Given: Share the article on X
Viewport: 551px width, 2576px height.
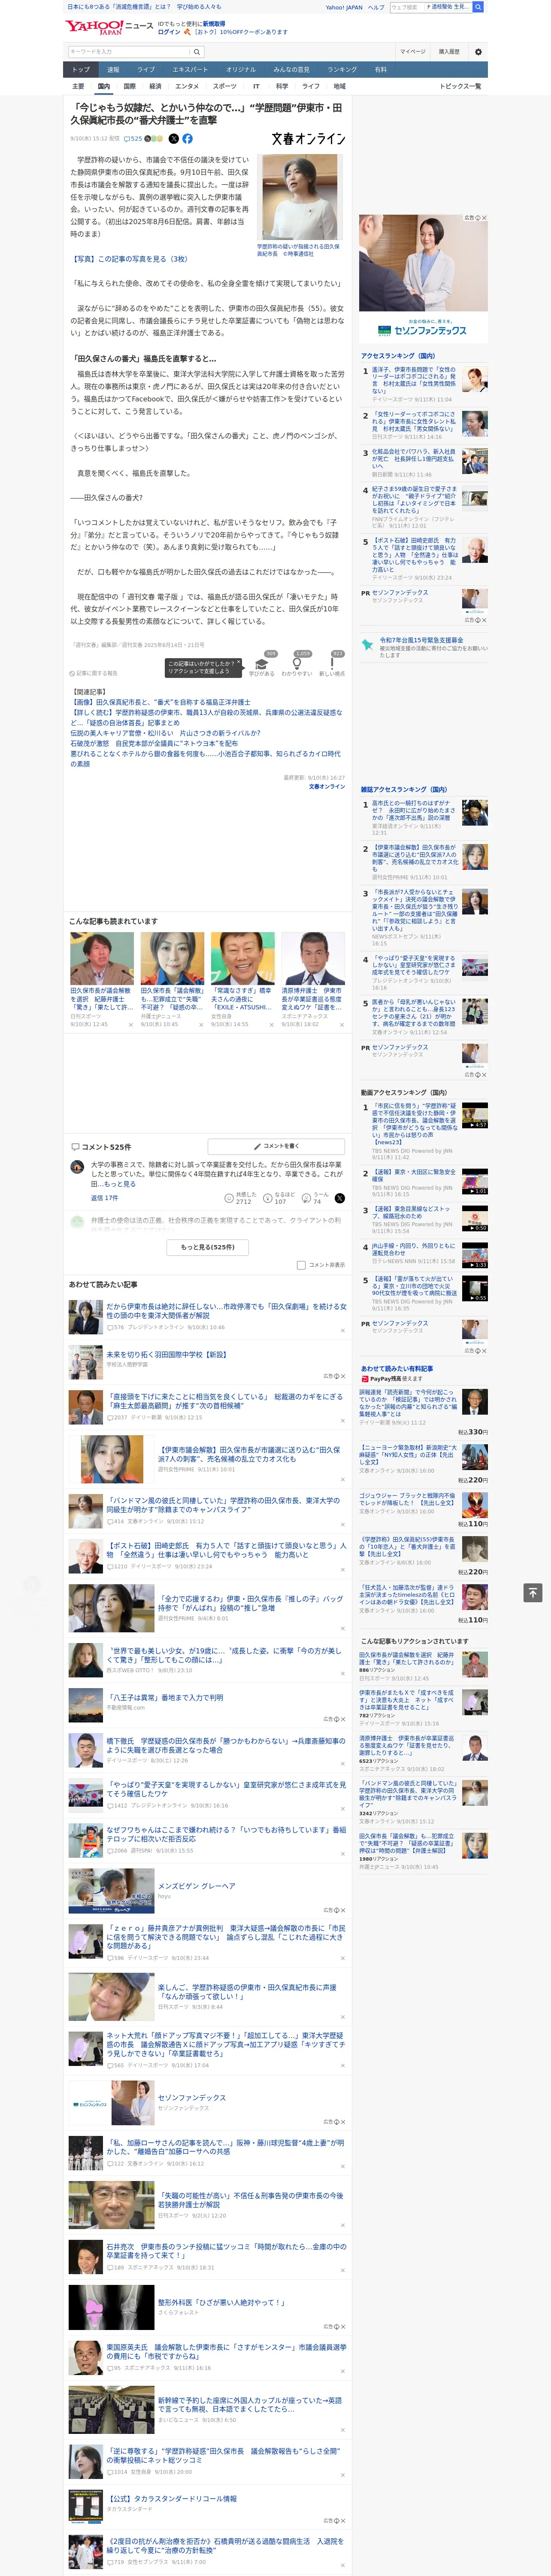Looking at the screenshot, I should click(x=174, y=139).
